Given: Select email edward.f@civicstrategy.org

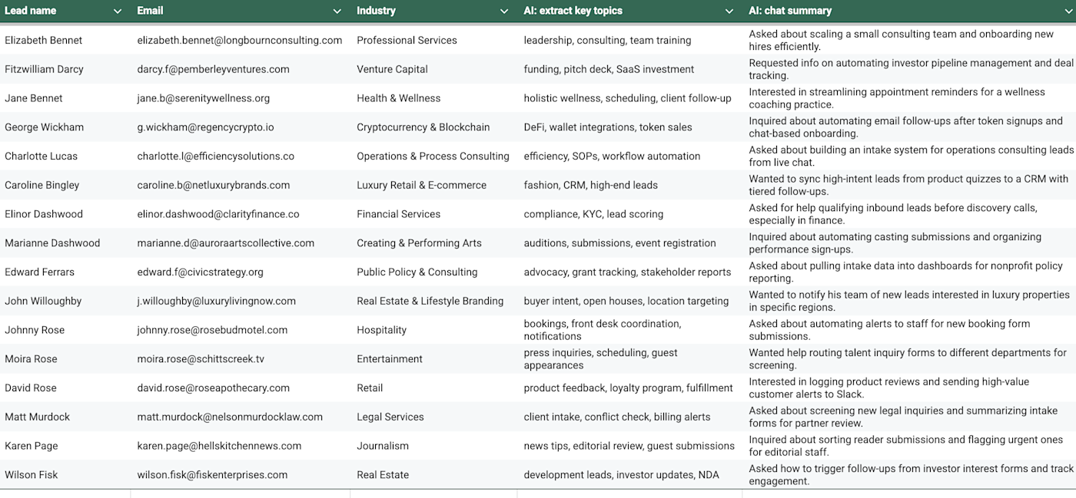Looking at the screenshot, I should [x=201, y=272].
